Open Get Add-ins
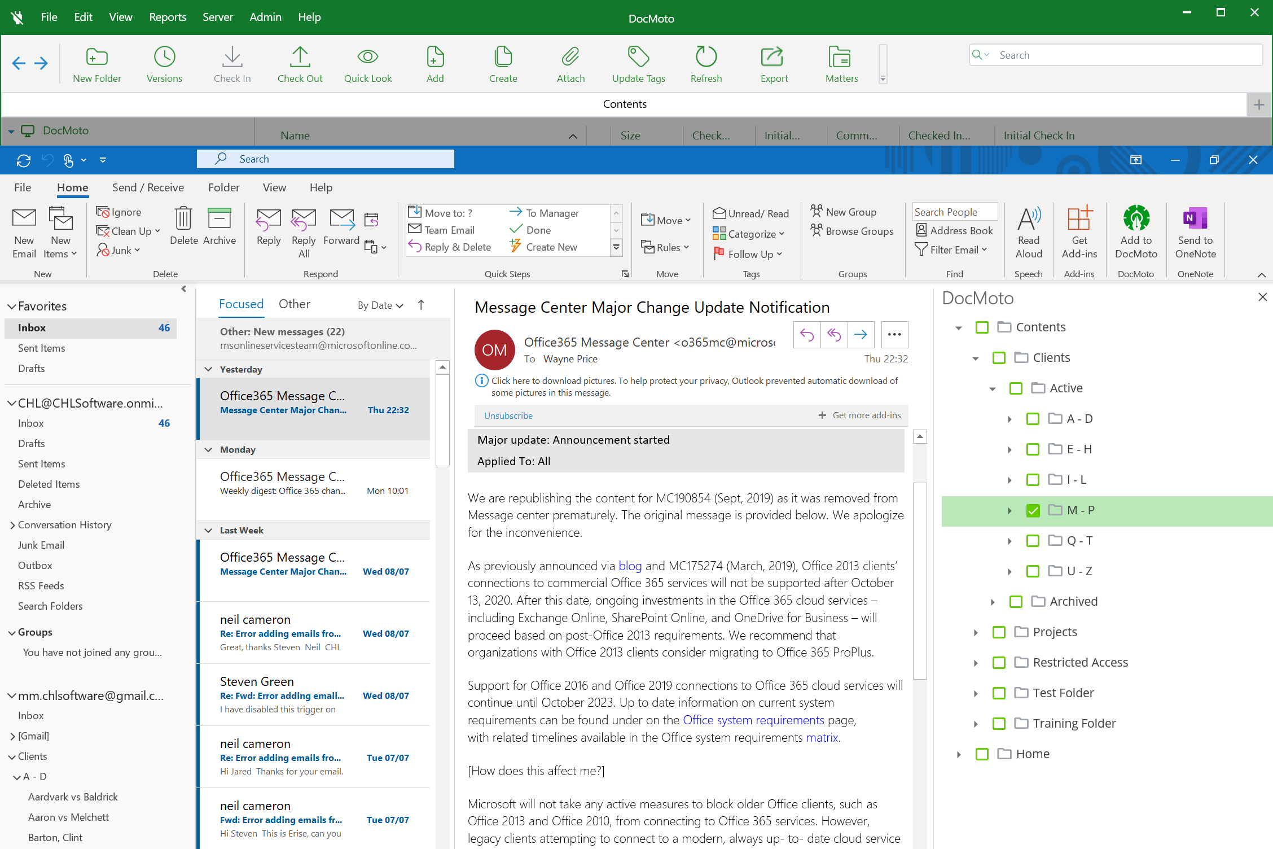 [x=1079, y=232]
